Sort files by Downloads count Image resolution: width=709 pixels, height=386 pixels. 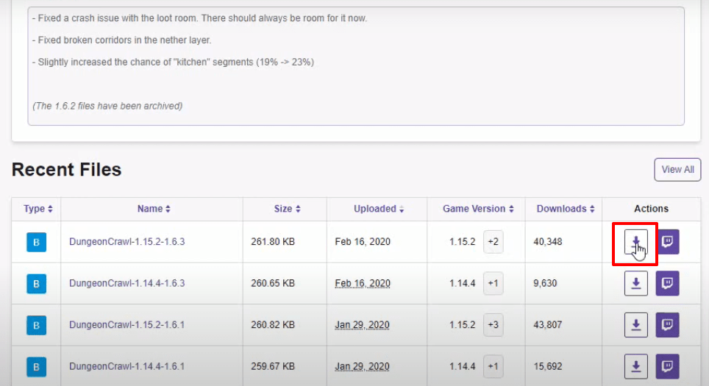(565, 209)
